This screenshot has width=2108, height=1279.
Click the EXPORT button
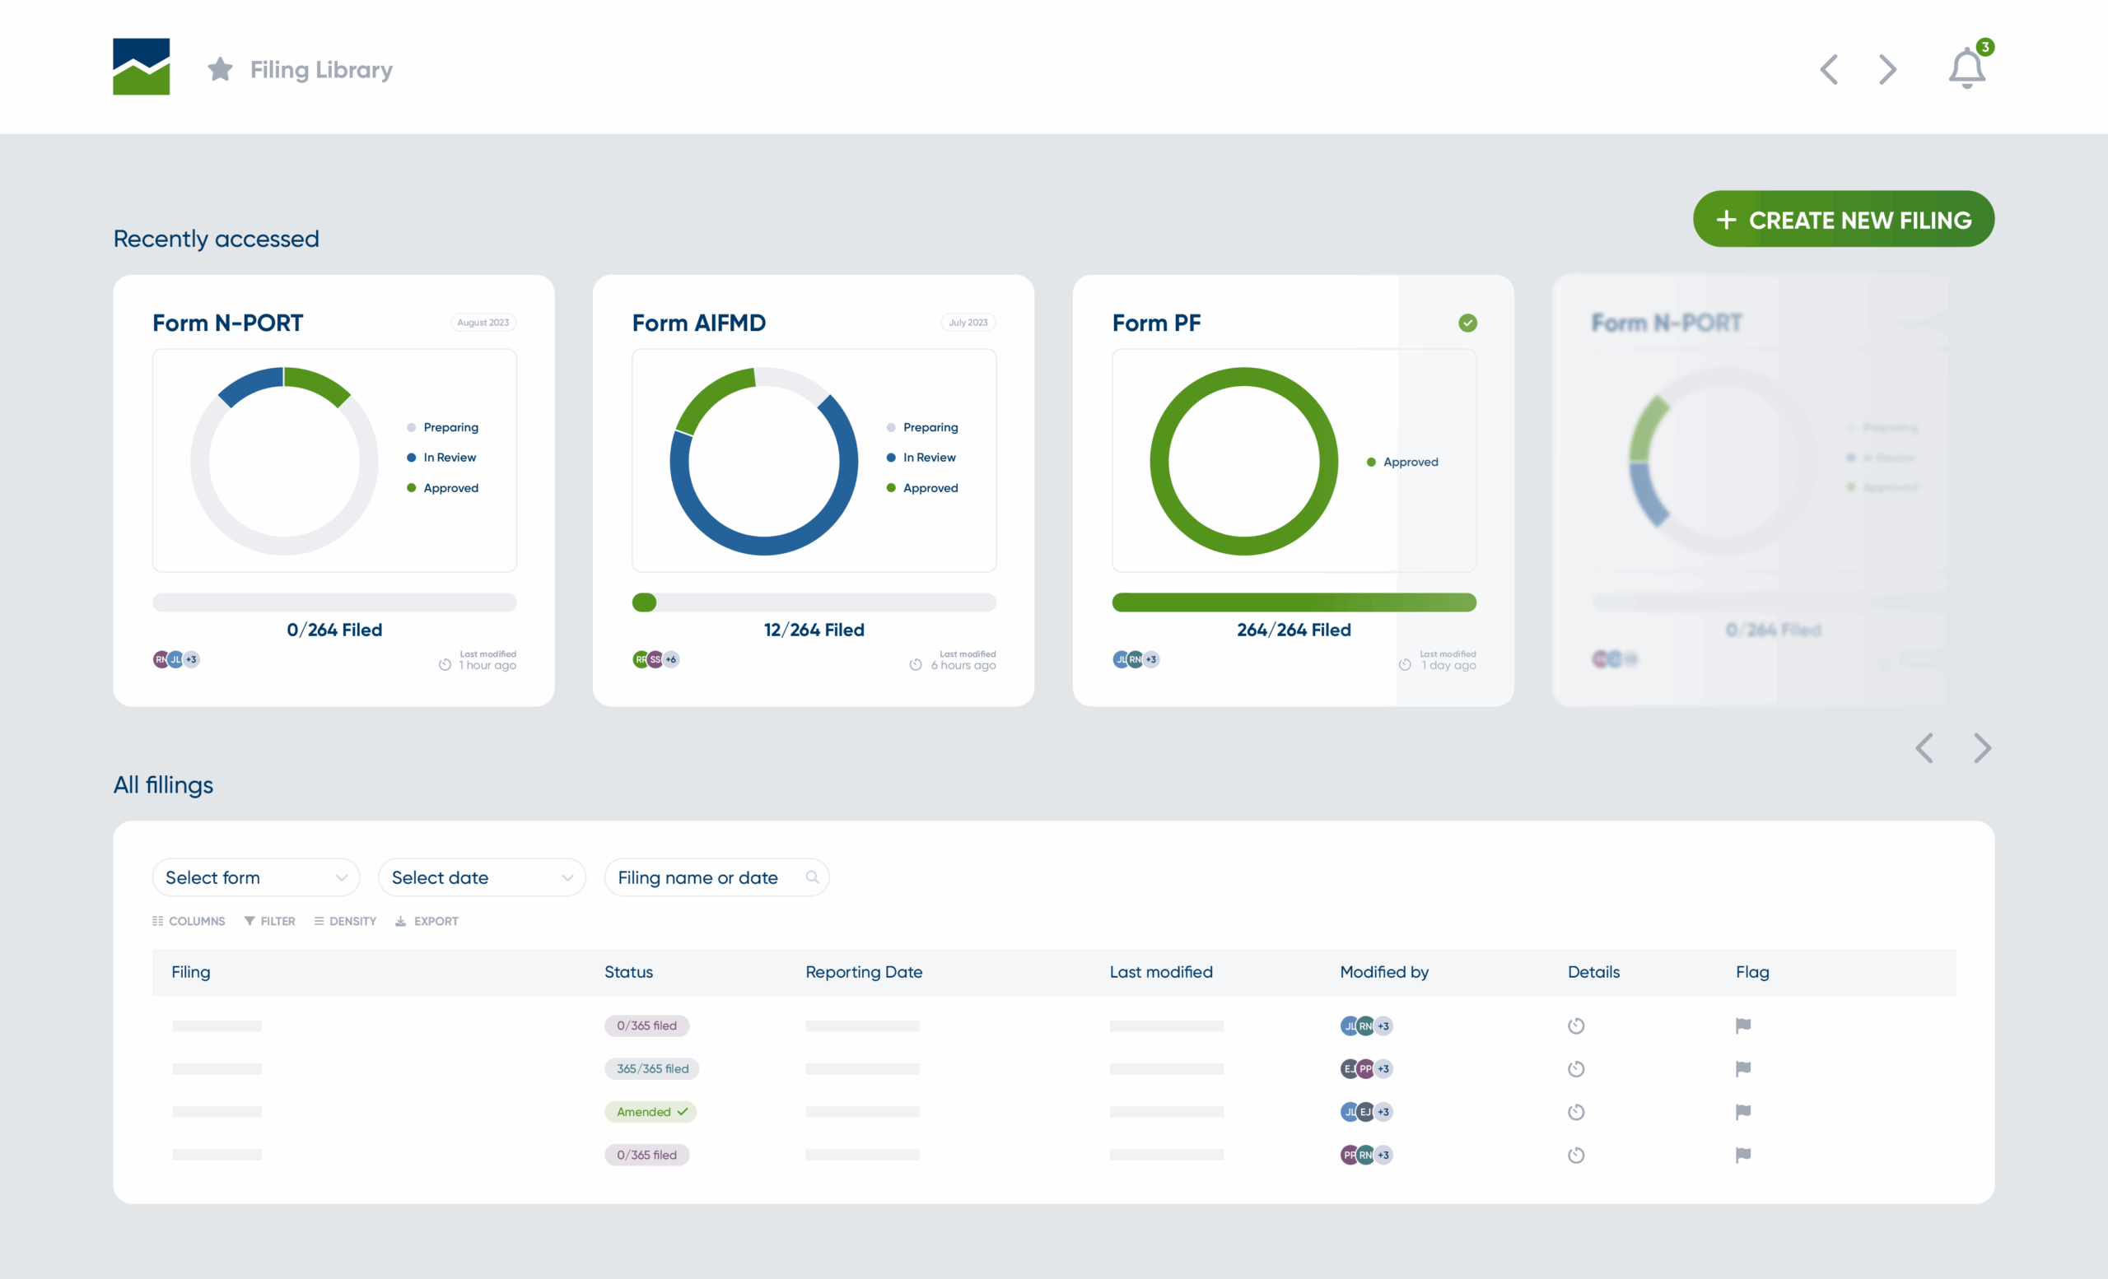(427, 921)
